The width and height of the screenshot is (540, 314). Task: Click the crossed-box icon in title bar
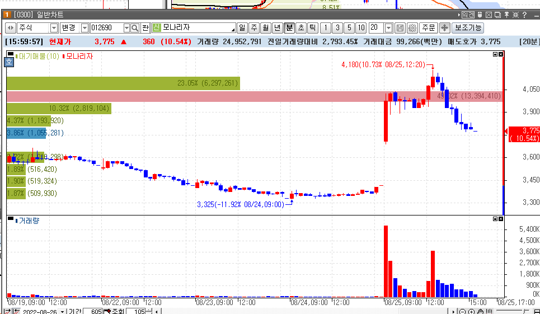coord(489,15)
